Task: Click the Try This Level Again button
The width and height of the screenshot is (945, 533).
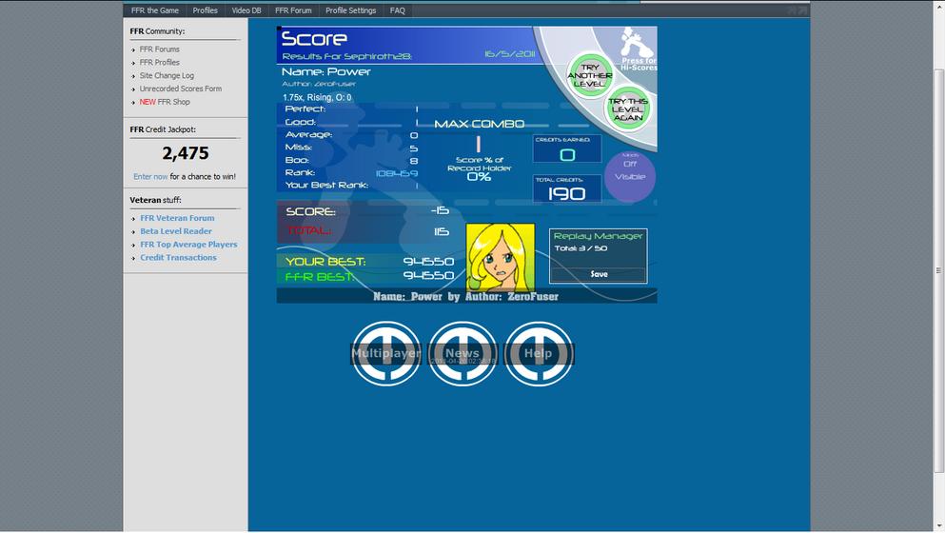Action: tap(627, 109)
